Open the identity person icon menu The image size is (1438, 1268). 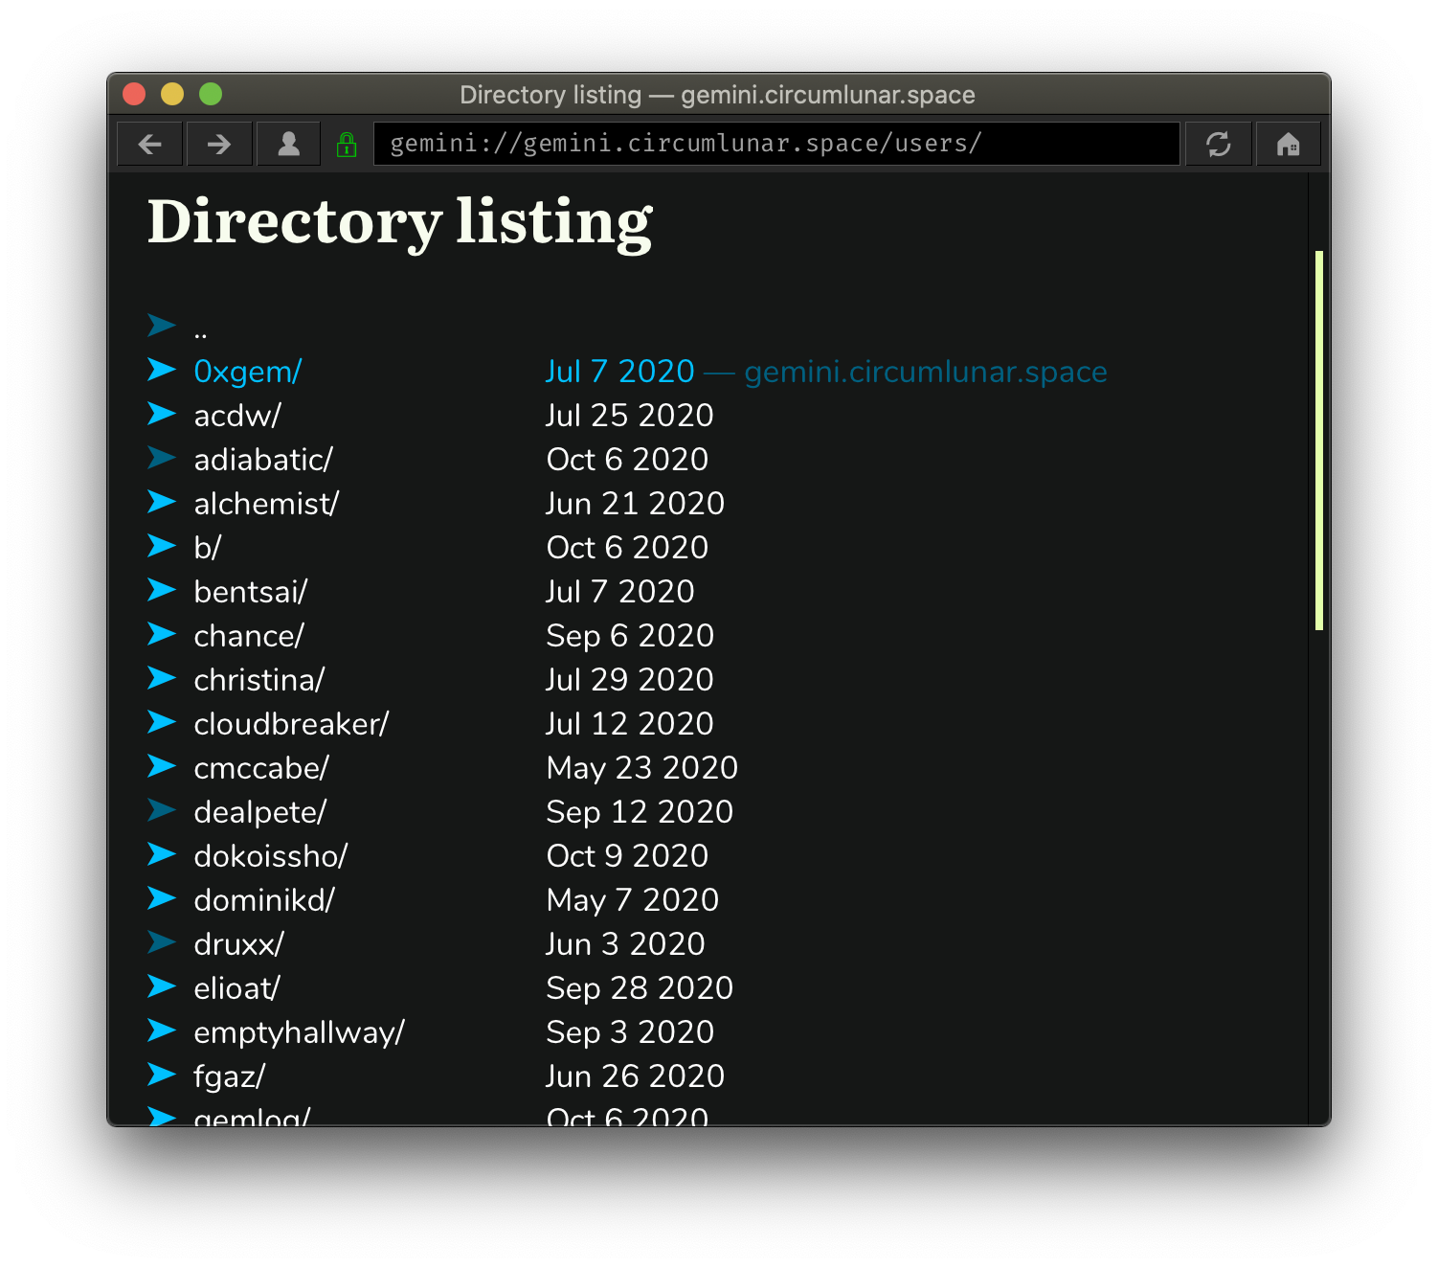[x=288, y=144]
